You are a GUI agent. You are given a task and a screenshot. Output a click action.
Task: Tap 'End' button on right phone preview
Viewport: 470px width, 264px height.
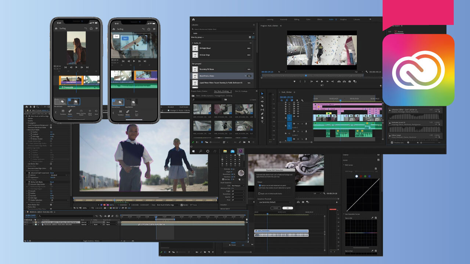(x=116, y=37)
